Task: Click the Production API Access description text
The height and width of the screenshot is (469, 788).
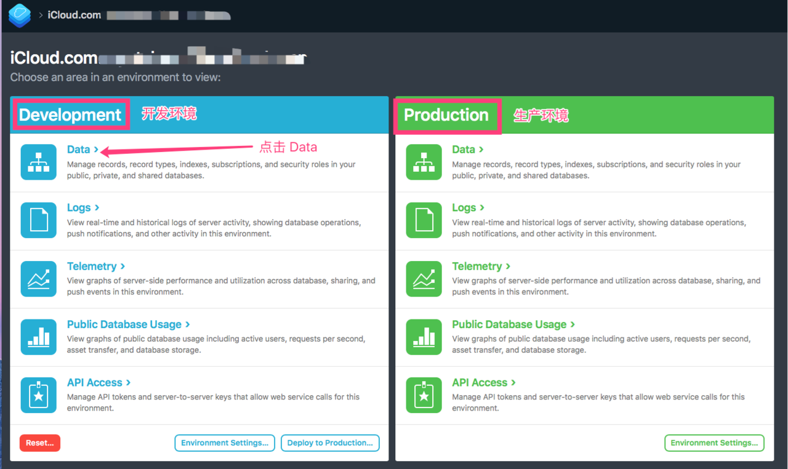Action: 599,403
